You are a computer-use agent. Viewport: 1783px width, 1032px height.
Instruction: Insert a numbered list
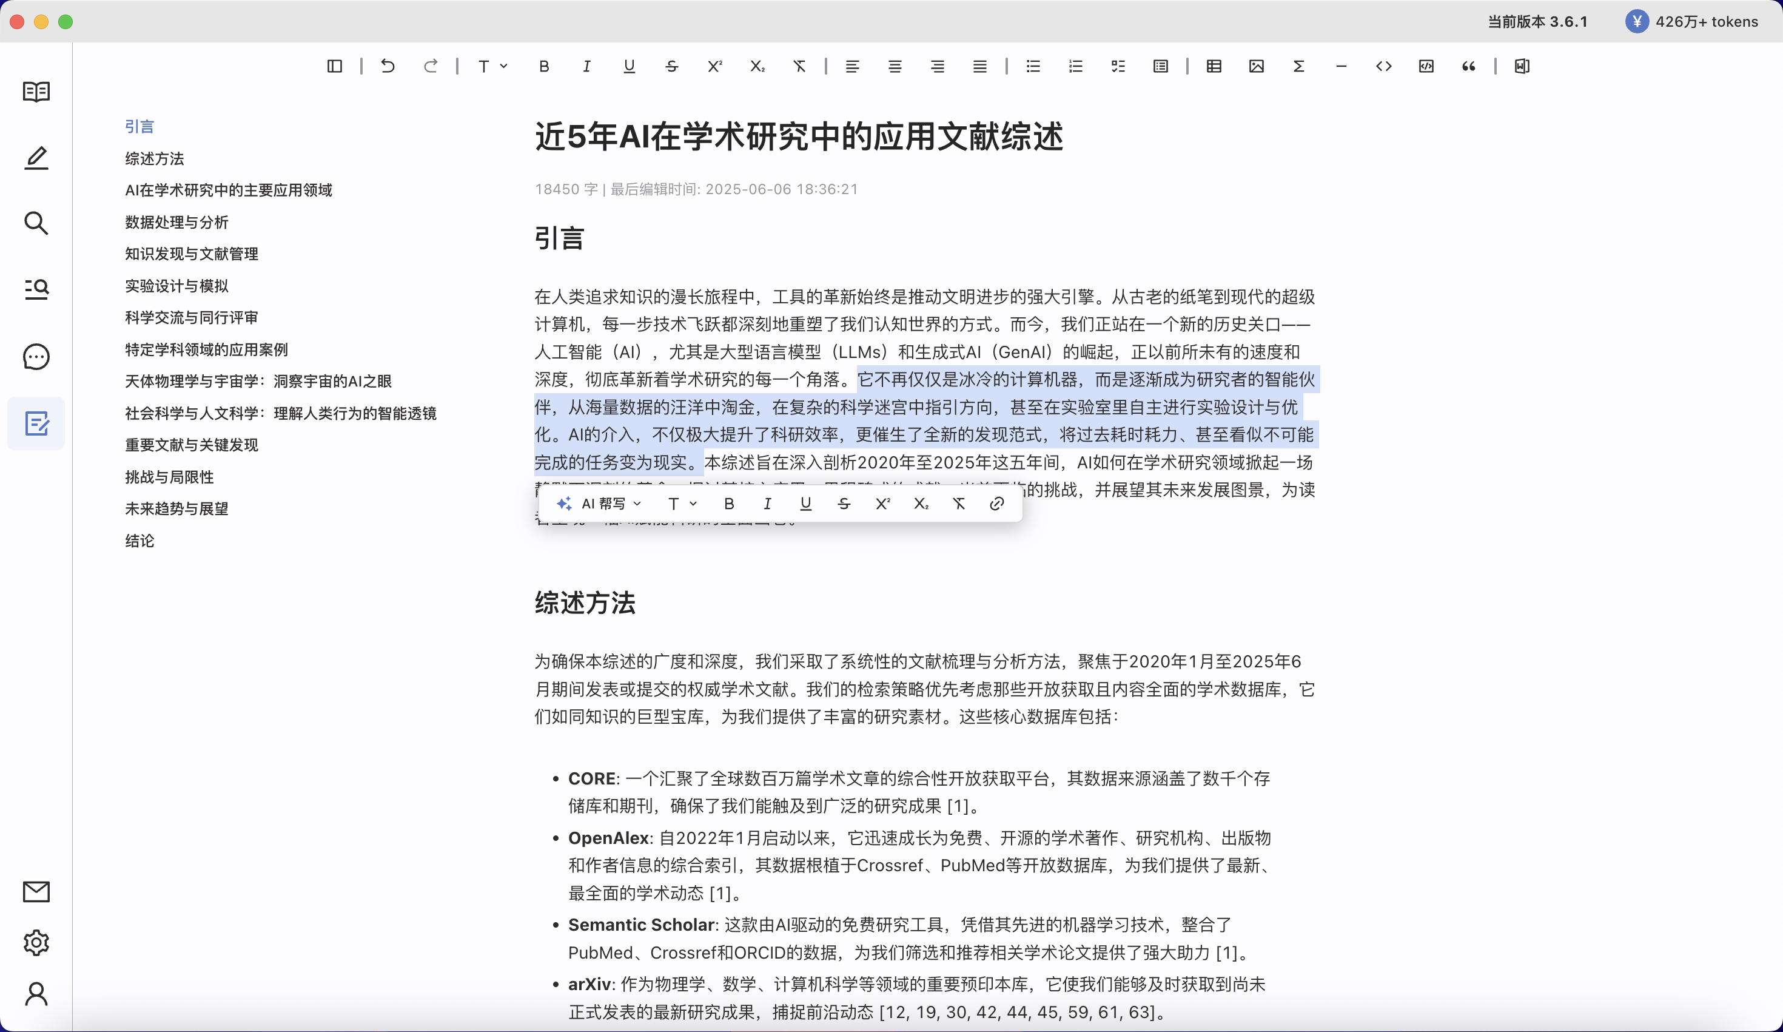[1075, 66]
